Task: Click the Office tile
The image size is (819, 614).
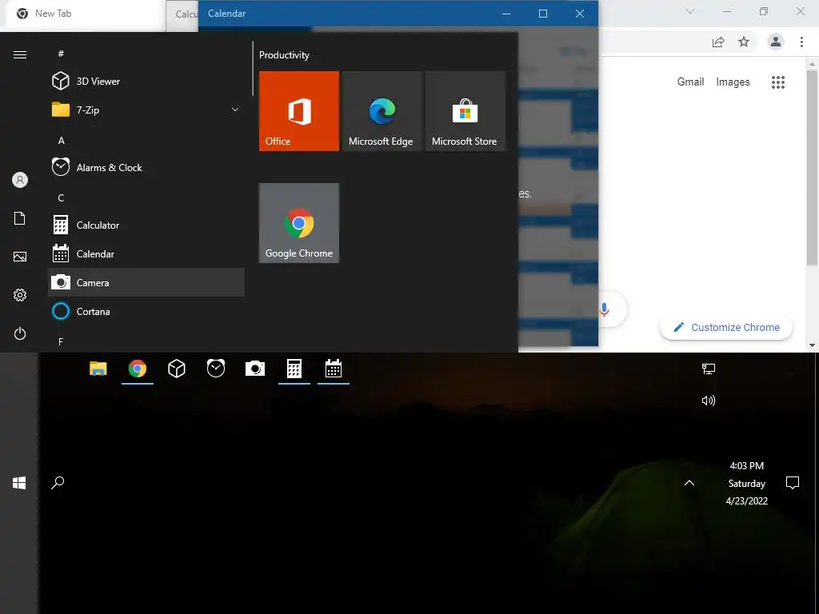Action: pyautogui.click(x=299, y=111)
